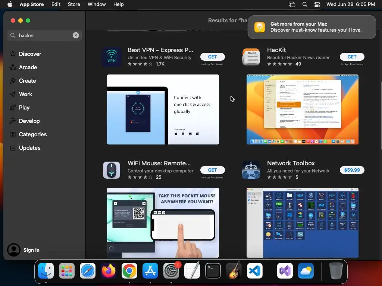Open Control Center in the menu bar
Viewport: 382px width, 286px height.
(x=317, y=4)
